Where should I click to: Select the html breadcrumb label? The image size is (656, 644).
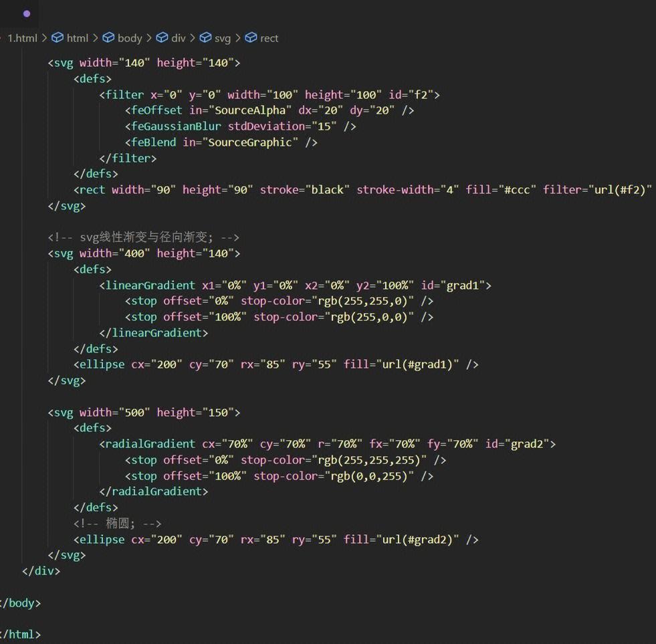pyautogui.click(x=78, y=38)
